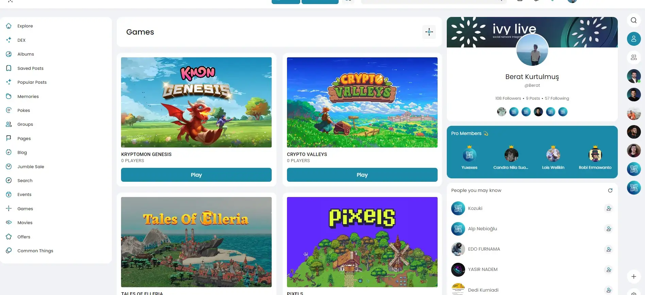645x295 pixels.
Task: Open the 108 Followers link
Action: pos(508,98)
